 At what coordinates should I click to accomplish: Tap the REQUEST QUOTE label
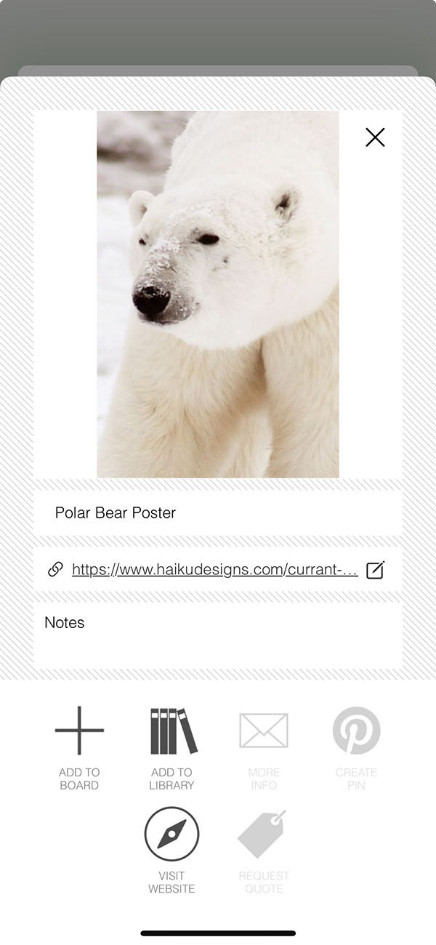(264, 882)
